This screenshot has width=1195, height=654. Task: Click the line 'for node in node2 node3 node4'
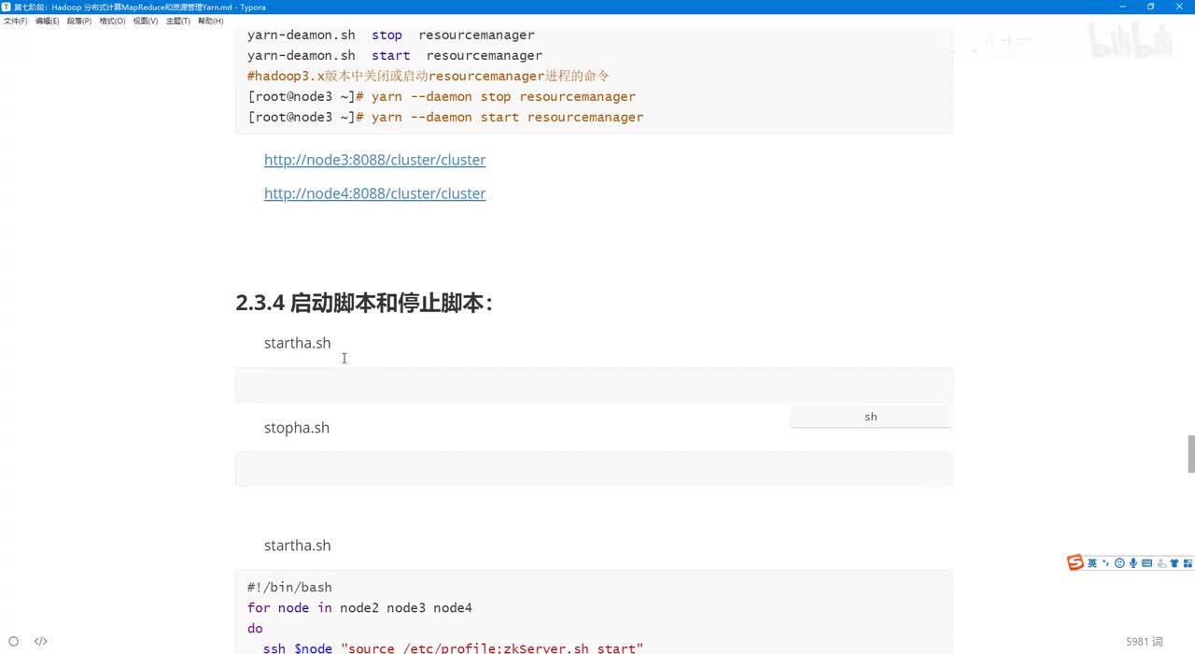coord(359,608)
